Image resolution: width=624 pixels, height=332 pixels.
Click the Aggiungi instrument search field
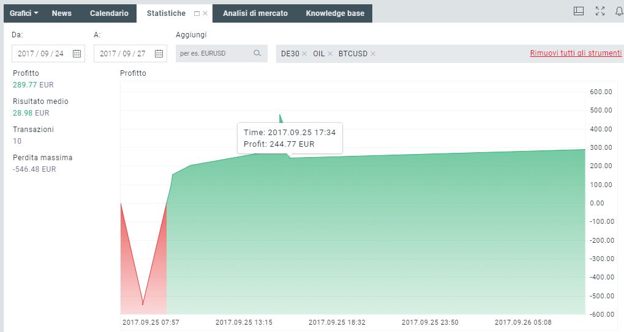click(x=214, y=54)
